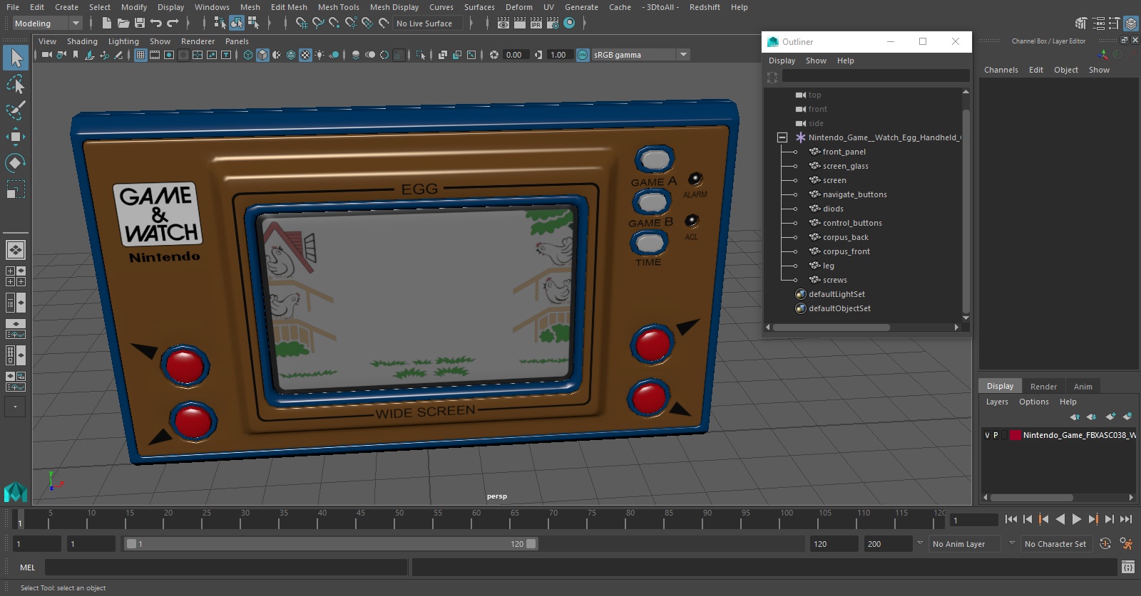Click the MEL command input field
Image resolution: width=1141 pixels, height=596 pixels.
[x=226, y=568]
